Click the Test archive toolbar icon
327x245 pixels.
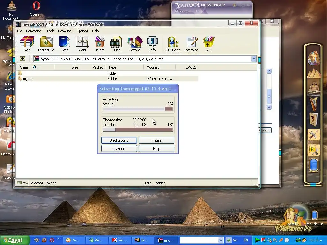tap(65, 44)
